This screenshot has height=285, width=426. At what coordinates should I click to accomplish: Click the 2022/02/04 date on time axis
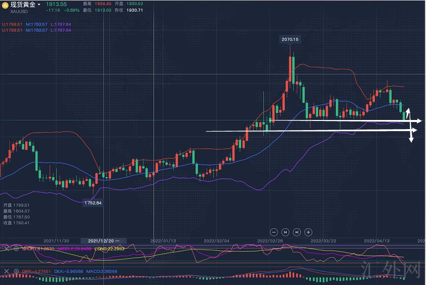coord(216,241)
